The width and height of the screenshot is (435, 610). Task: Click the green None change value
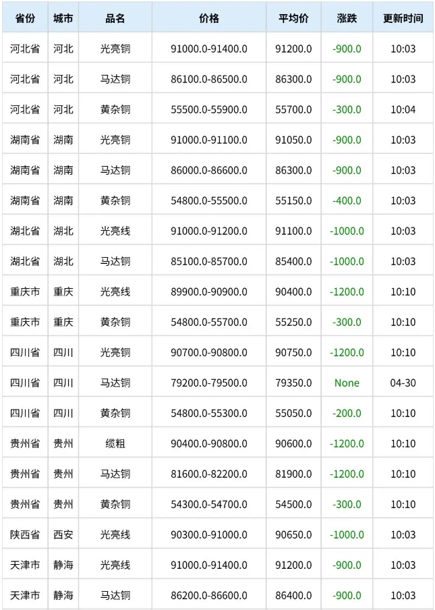coord(347,383)
